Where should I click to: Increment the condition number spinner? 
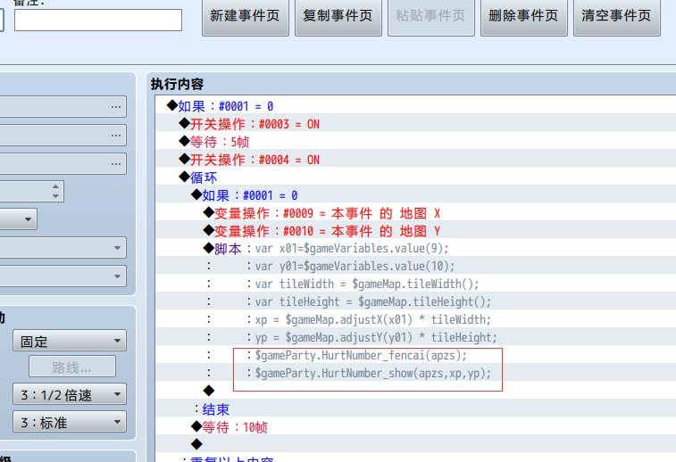click(x=55, y=186)
